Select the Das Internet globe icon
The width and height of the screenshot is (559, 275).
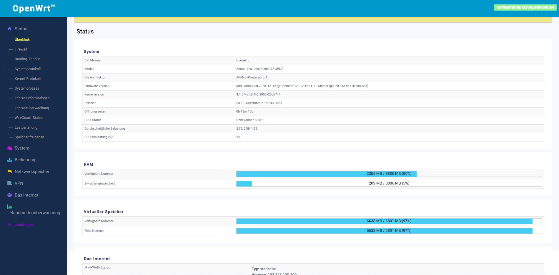pyautogui.click(x=9, y=195)
